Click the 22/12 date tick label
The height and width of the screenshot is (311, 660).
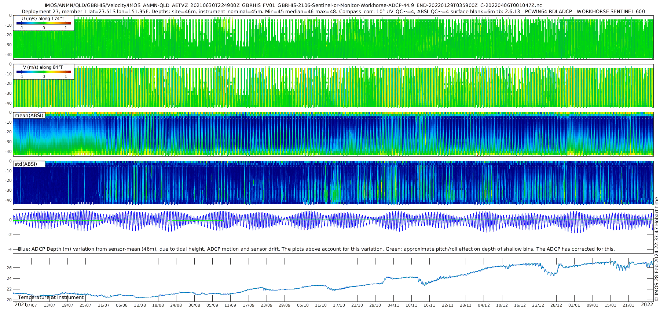538,305
